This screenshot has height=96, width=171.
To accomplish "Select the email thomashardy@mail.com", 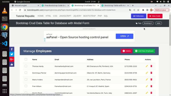I will (64, 66).
